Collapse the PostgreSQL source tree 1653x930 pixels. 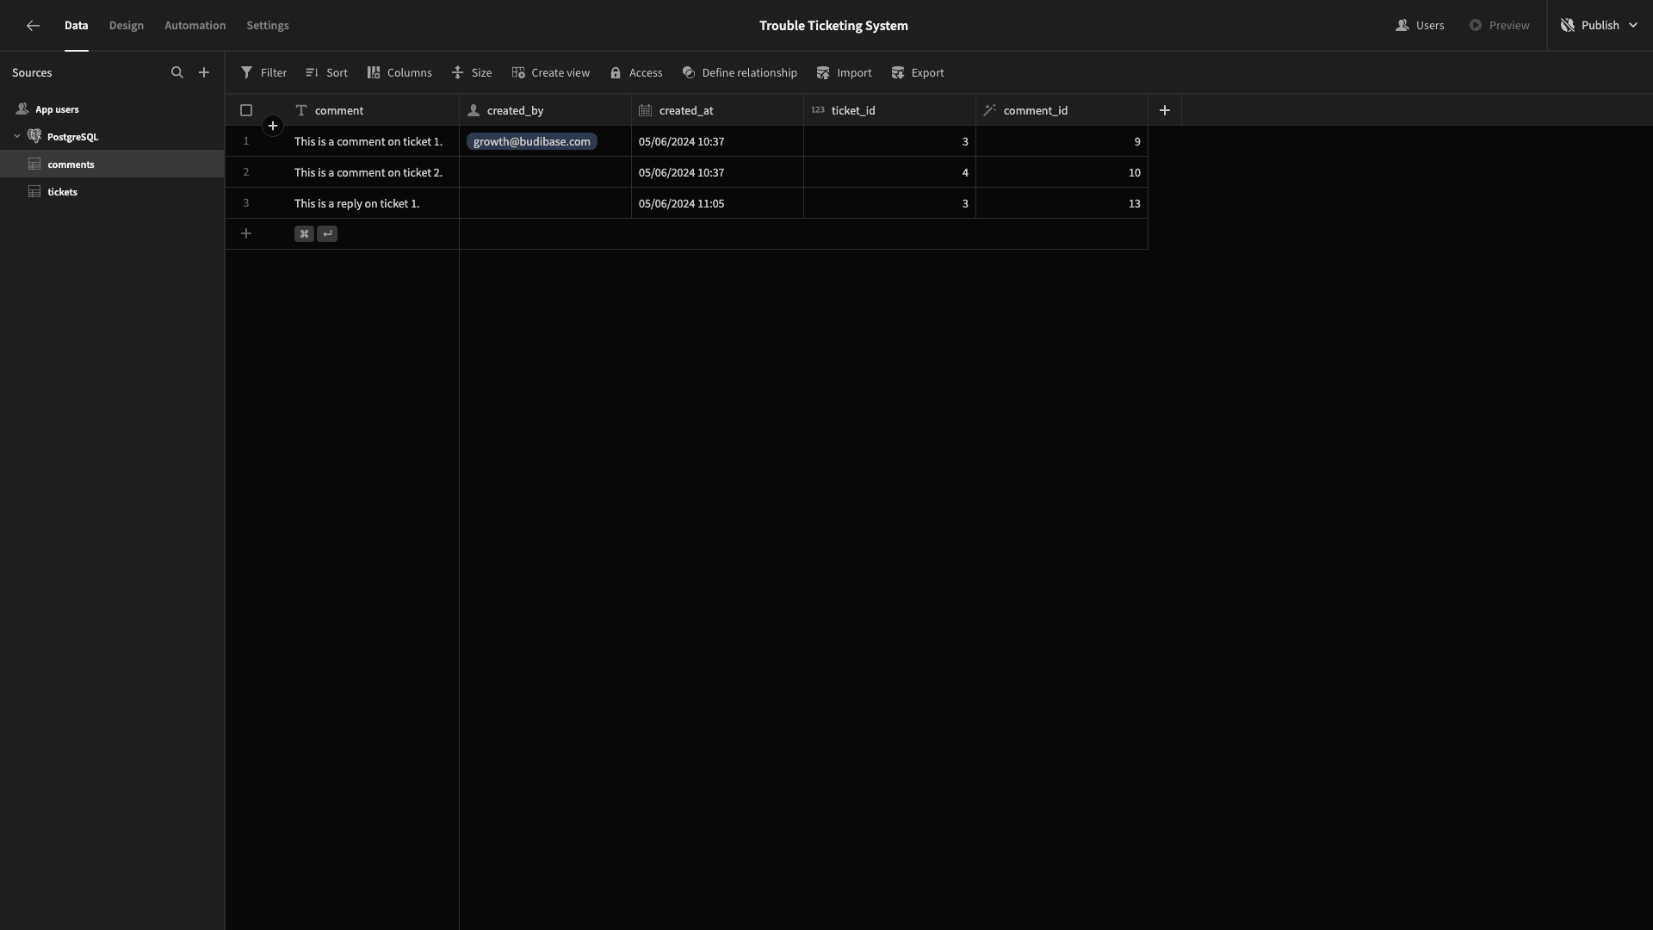[17, 137]
